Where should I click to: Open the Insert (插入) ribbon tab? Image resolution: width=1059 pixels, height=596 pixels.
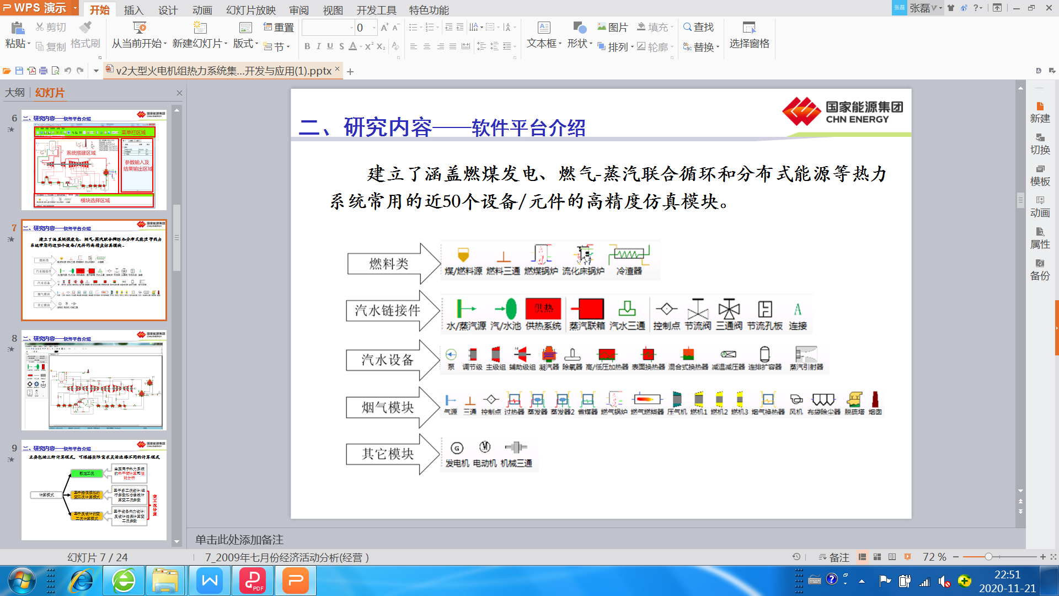[x=133, y=10]
